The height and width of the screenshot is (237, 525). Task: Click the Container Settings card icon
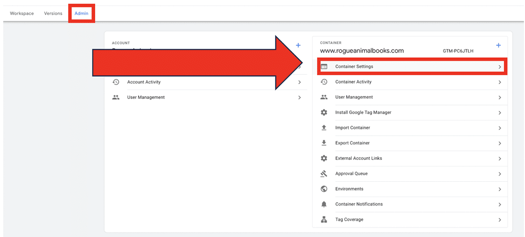pyautogui.click(x=324, y=66)
